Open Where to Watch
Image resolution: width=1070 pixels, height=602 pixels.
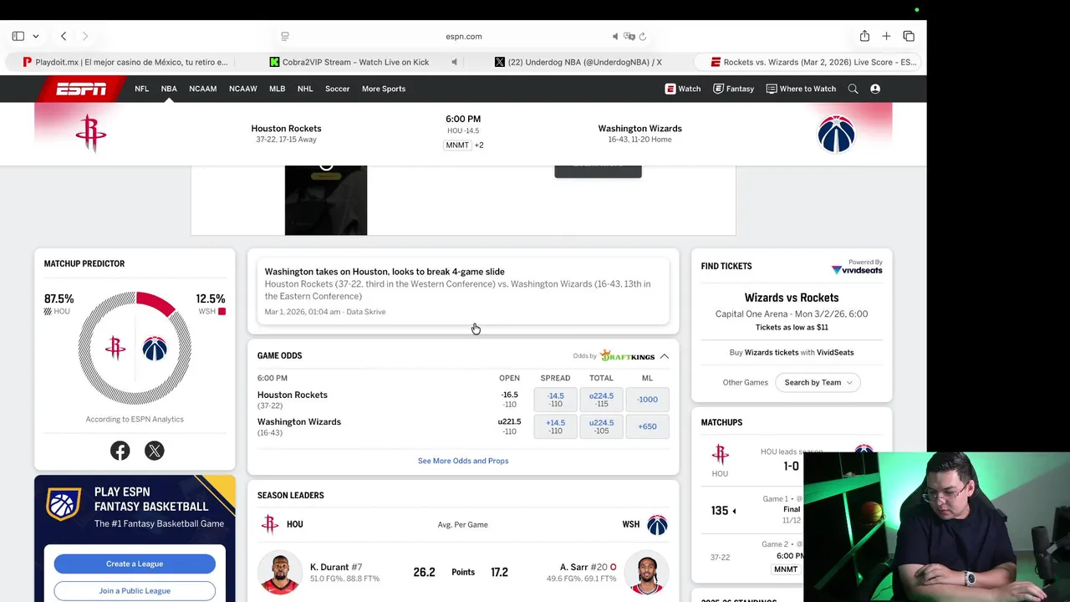pyautogui.click(x=801, y=89)
